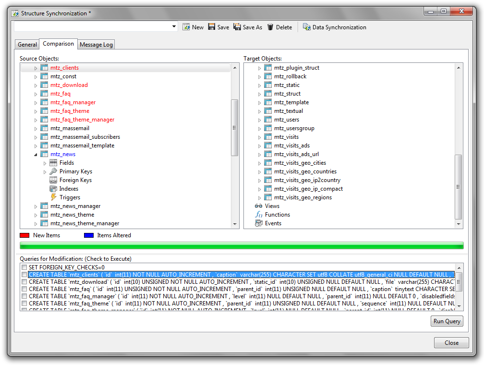Click the query list scroll down arrow
This screenshot has width=484, height=365.
tap(459, 306)
